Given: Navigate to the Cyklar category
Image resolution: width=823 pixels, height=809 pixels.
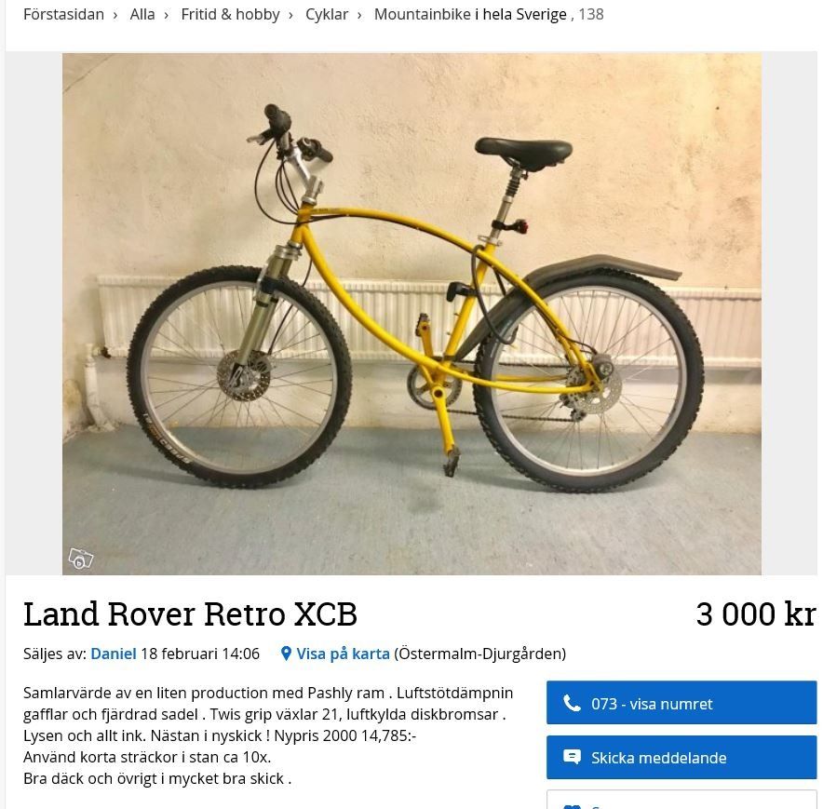Looking at the screenshot, I should (327, 14).
